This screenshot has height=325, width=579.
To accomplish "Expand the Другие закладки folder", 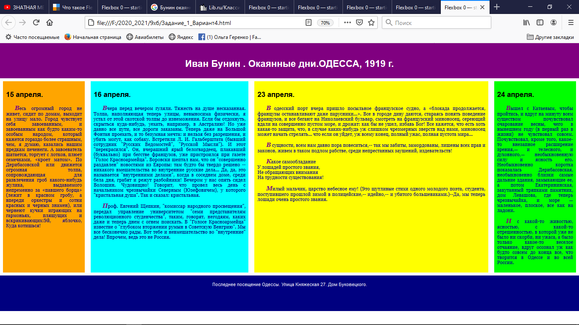I will (x=550, y=37).
